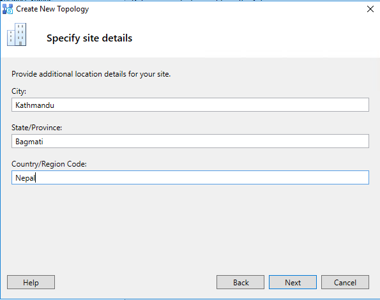Click the word Kathmandu in the City box
The width and height of the screenshot is (380, 300).
click(x=34, y=105)
